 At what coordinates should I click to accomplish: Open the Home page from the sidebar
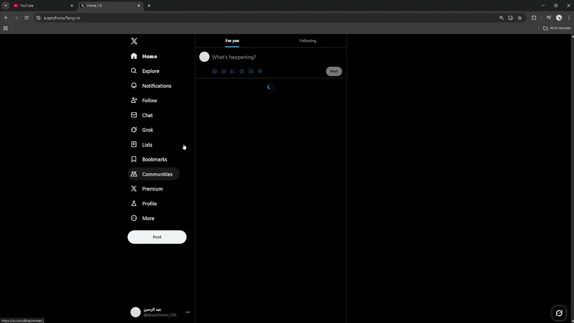click(x=144, y=57)
